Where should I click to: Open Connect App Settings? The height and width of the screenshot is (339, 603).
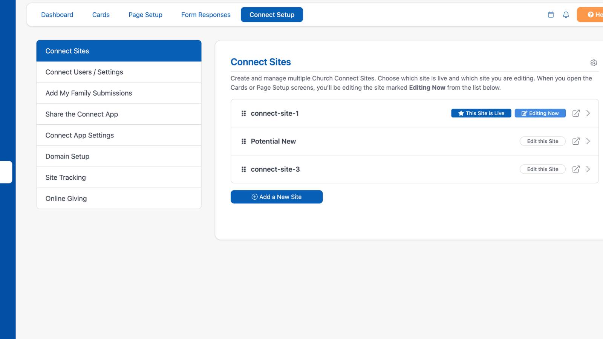[119, 135]
